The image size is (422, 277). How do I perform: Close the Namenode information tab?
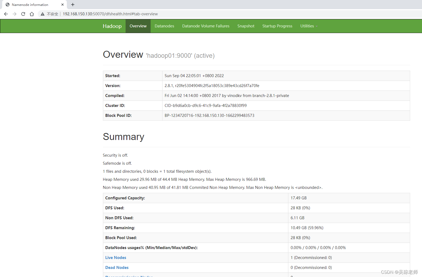point(63,5)
